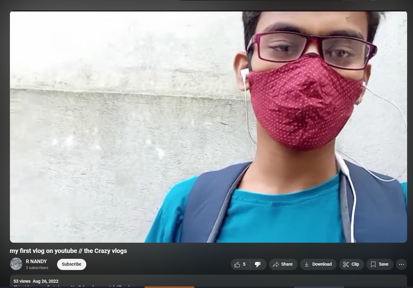Open the more actions three-dot menu
Image resolution: width=413 pixels, height=288 pixels.
tap(401, 264)
